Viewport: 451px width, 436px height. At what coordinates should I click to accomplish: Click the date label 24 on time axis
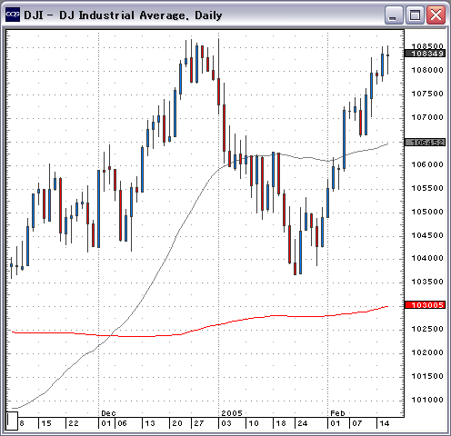click(303, 423)
